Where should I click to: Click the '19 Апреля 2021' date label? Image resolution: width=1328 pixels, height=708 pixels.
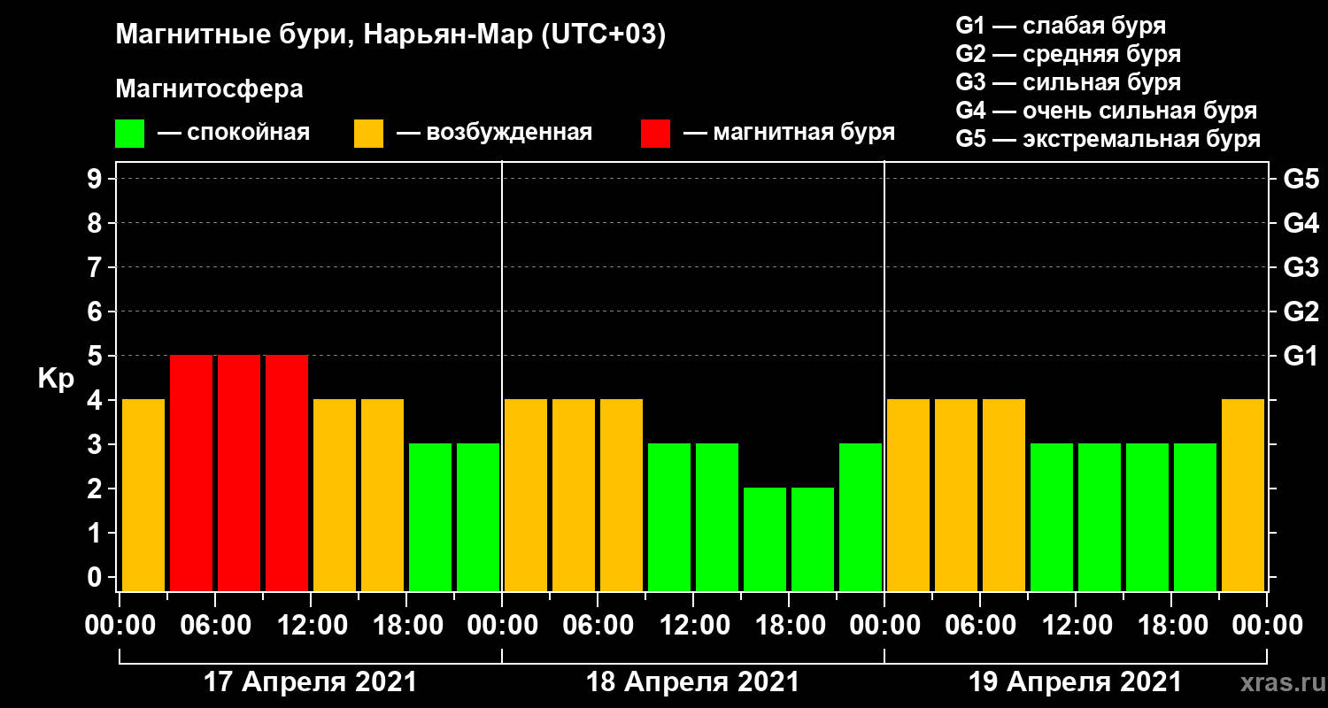1075,682
